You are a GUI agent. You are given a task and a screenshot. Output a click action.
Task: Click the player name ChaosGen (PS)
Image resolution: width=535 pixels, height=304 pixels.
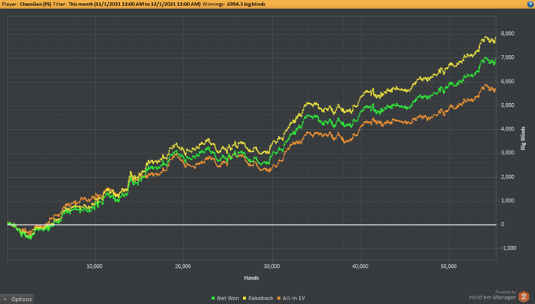point(35,4)
